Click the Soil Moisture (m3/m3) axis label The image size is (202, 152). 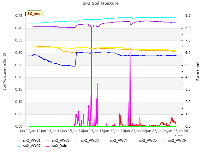click(4, 72)
